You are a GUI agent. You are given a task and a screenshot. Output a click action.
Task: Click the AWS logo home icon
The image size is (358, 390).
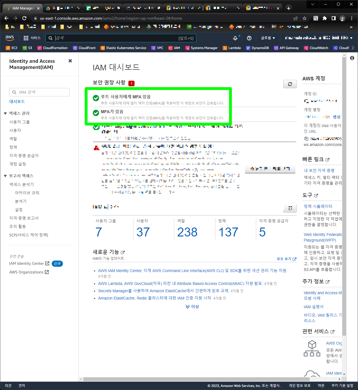(10, 38)
